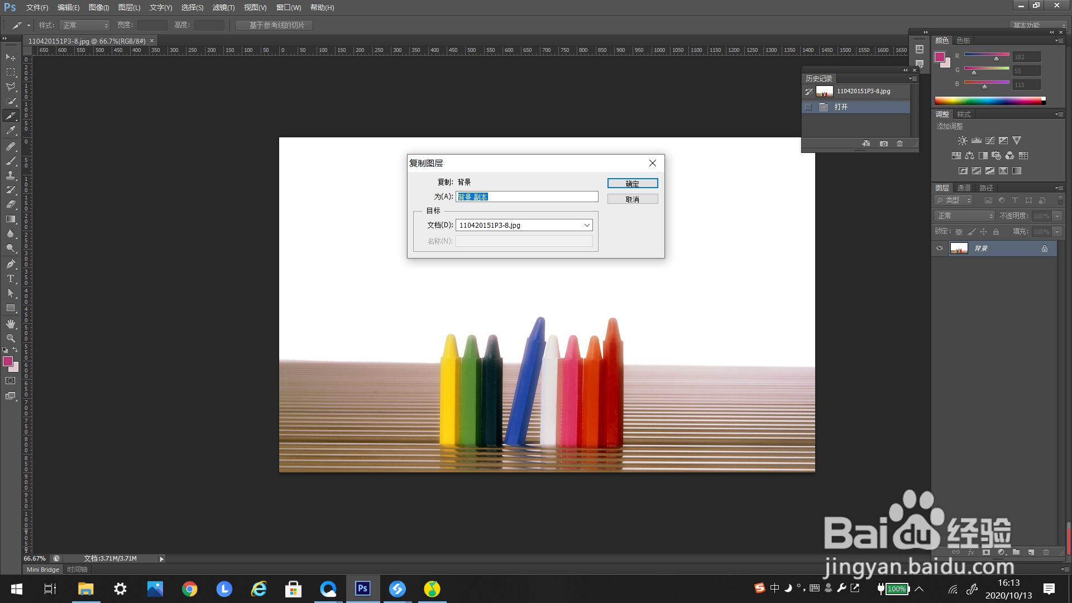Open the layer blend mode 正常 dropdown
The width and height of the screenshot is (1072, 603).
(x=965, y=216)
